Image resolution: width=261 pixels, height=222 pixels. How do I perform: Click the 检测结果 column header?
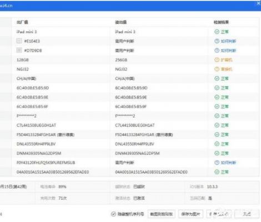[x=221, y=22]
